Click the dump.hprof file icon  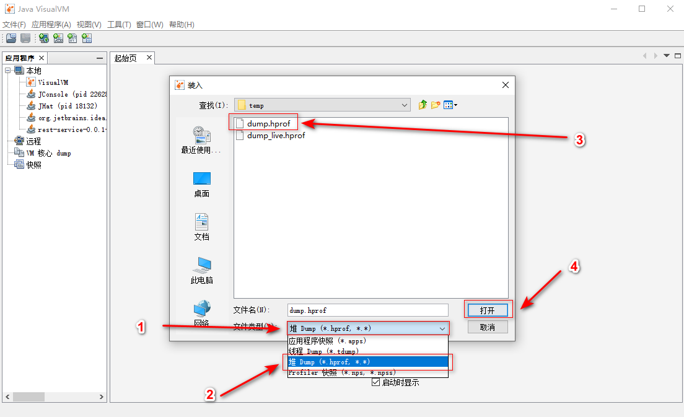(240, 123)
